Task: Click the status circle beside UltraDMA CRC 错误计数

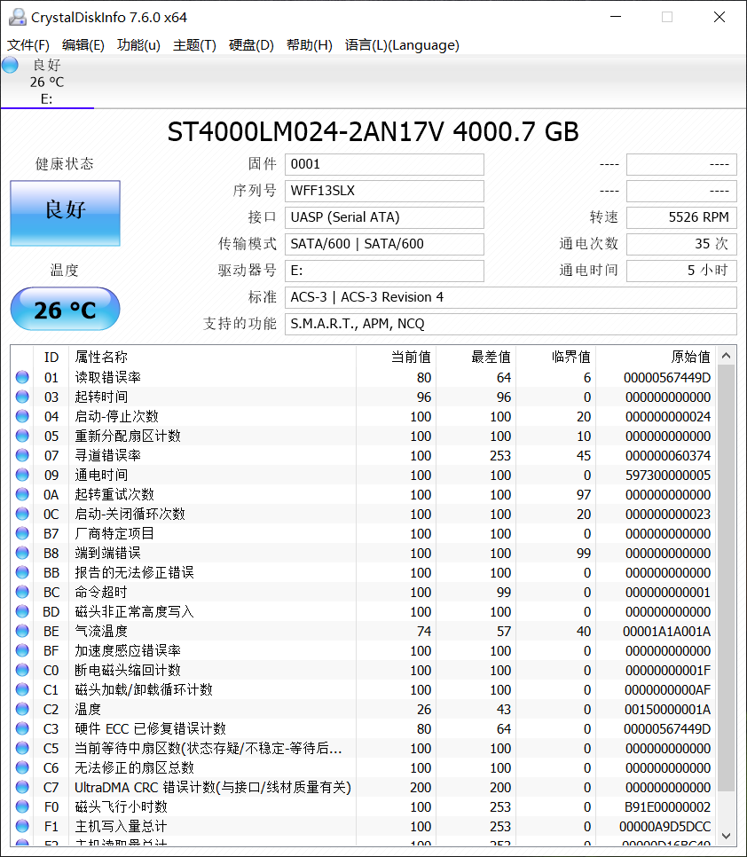Action: pos(21,787)
